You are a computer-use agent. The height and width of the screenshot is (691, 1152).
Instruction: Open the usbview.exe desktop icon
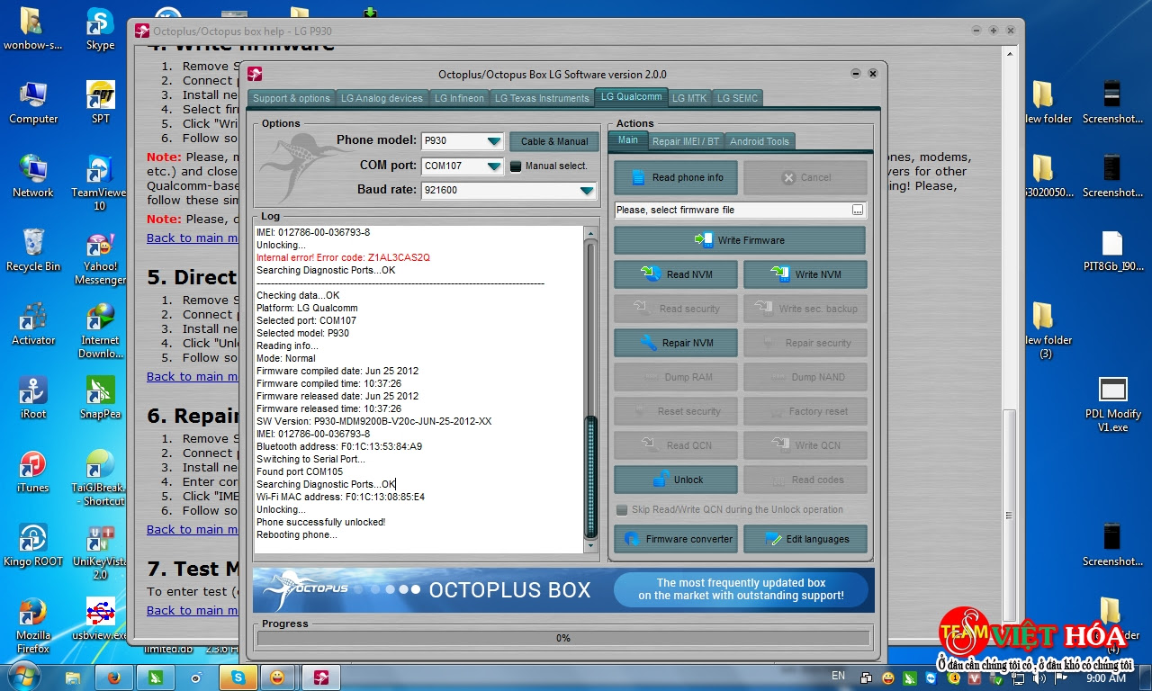pos(100,620)
